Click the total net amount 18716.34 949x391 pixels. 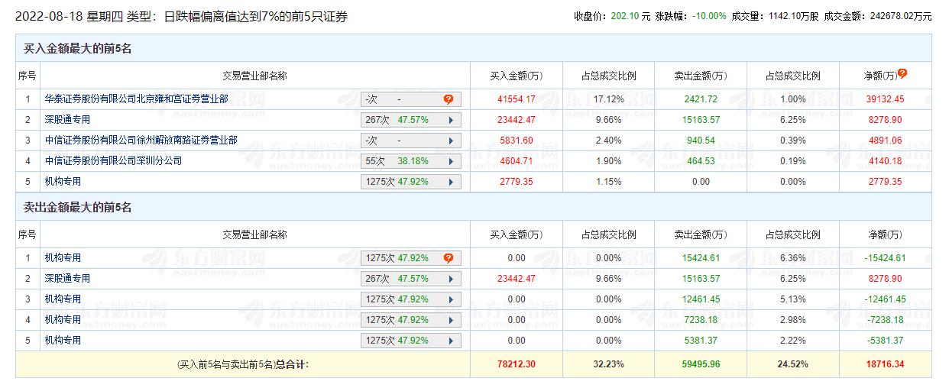[885, 365]
